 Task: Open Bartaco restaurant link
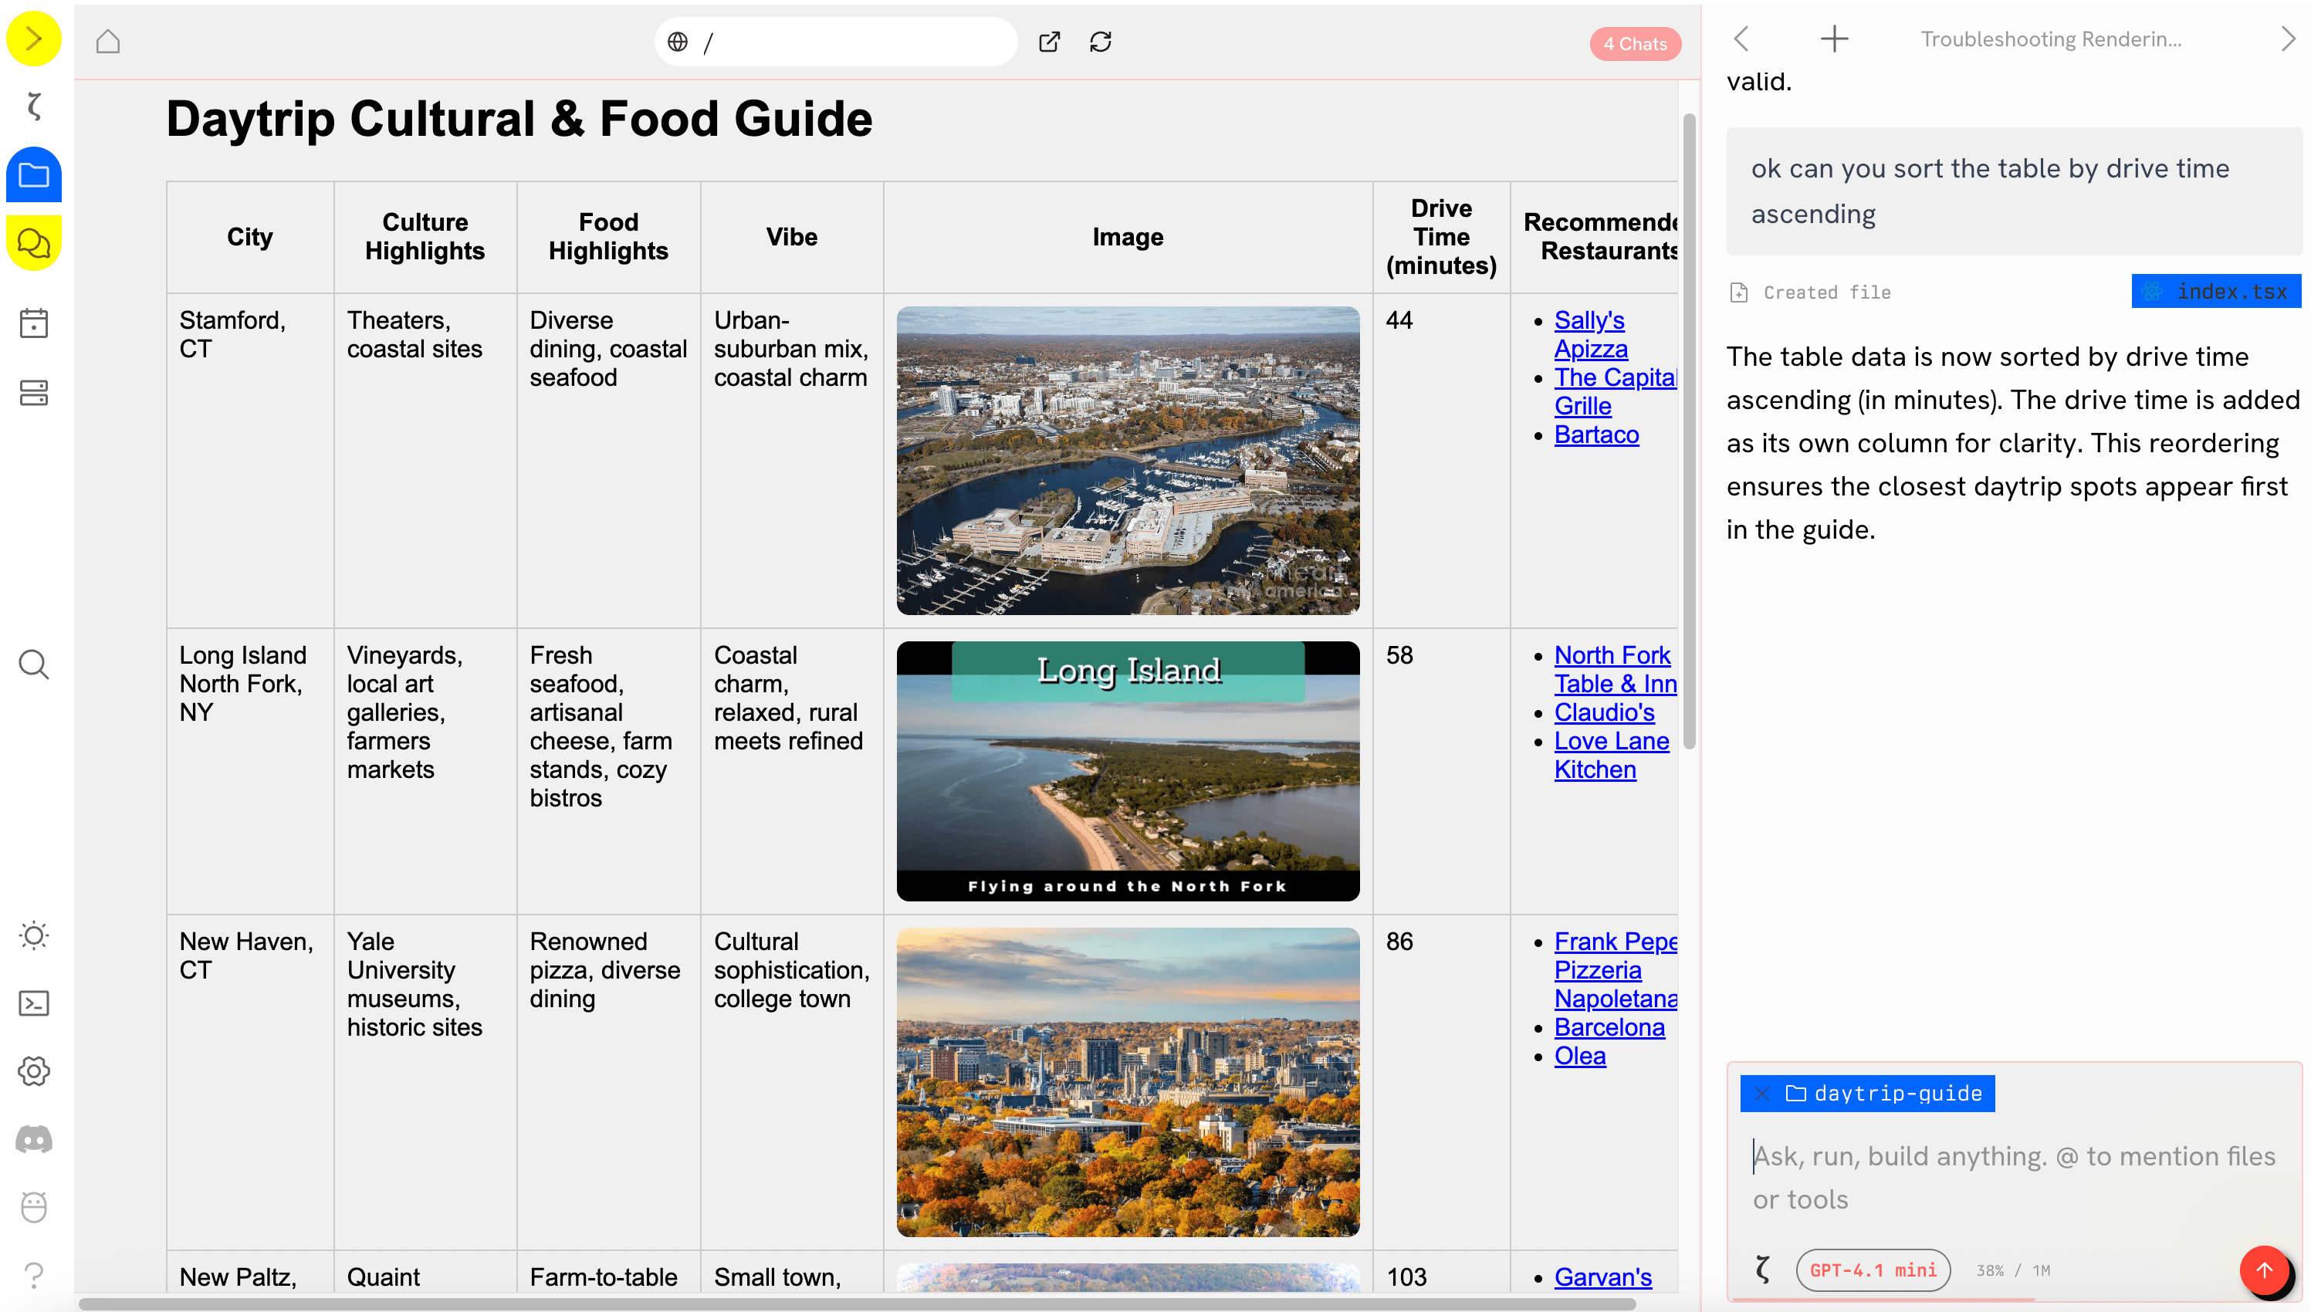pos(1595,435)
